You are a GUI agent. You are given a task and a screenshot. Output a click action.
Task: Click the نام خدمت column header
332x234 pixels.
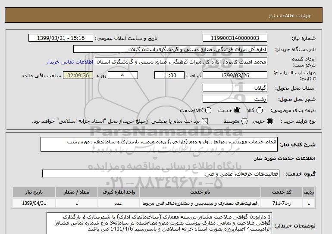pos(200,192)
